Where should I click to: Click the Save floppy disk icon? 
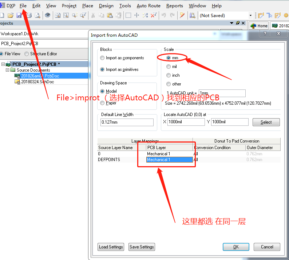pyautogui.click(x=19, y=15)
